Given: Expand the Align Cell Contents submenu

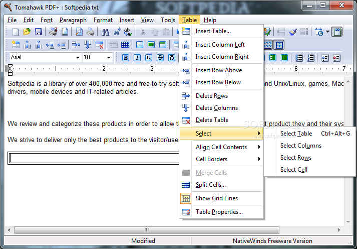Looking at the screenshot, I should tap(221, 147).
